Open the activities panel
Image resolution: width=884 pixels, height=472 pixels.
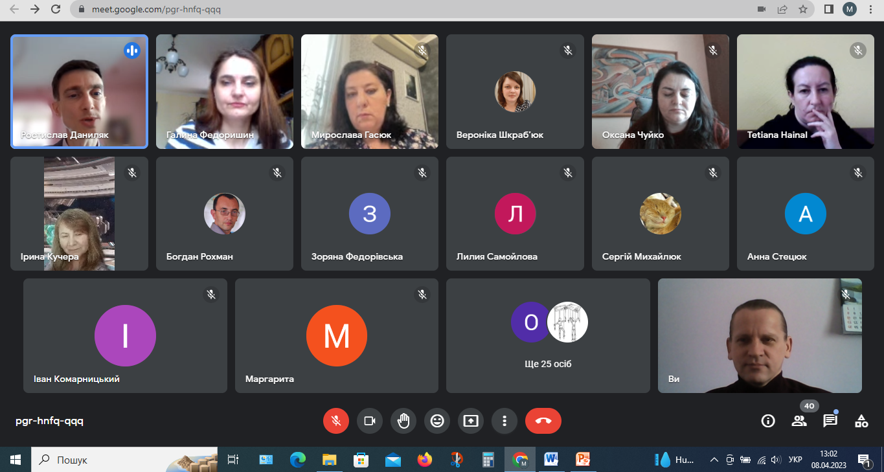coord(861,421)
